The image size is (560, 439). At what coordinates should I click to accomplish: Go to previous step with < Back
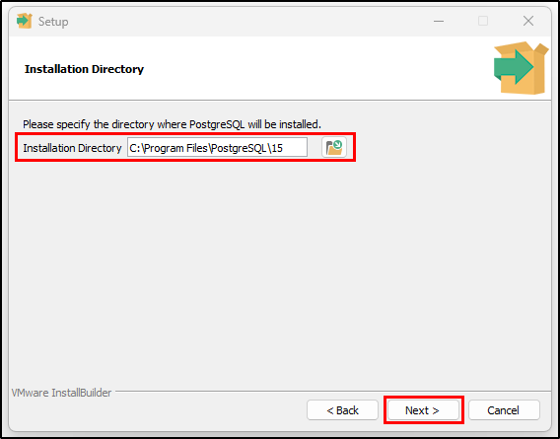click(342, 410)
